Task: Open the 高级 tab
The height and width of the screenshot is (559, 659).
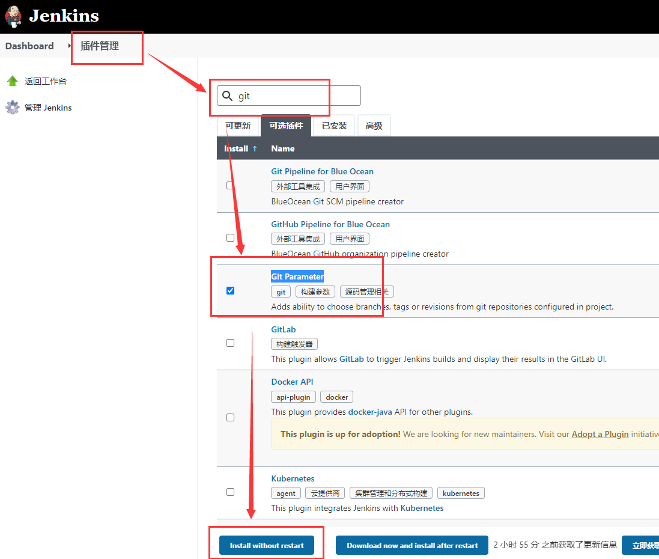Action: click(x=374, y=126)
